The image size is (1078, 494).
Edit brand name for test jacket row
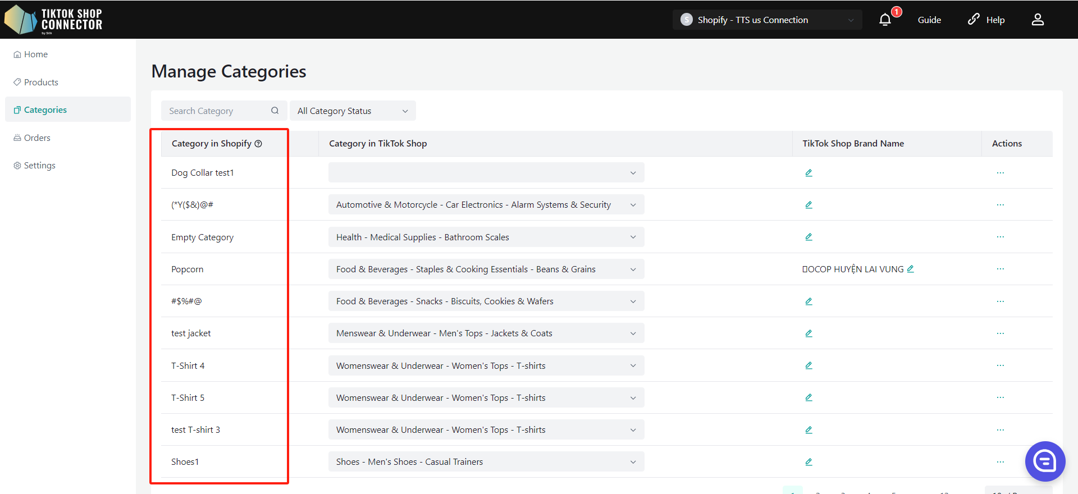tap(808, 333)
